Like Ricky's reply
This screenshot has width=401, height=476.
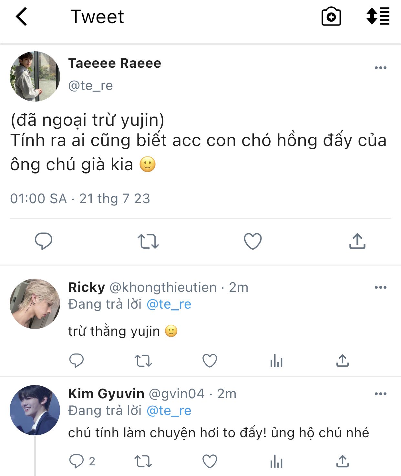(210, 361)
